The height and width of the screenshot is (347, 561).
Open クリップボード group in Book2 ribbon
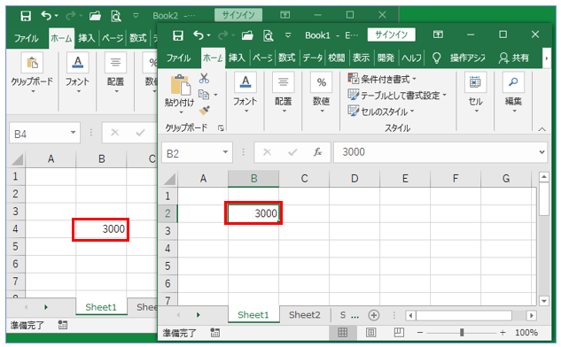[32, 73]
